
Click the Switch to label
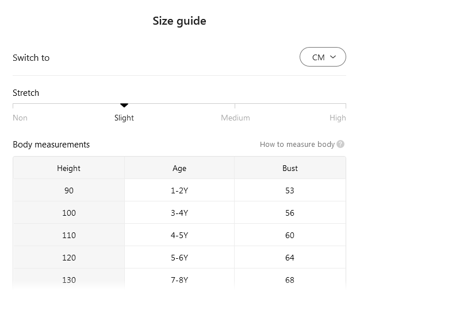(31, 58)
